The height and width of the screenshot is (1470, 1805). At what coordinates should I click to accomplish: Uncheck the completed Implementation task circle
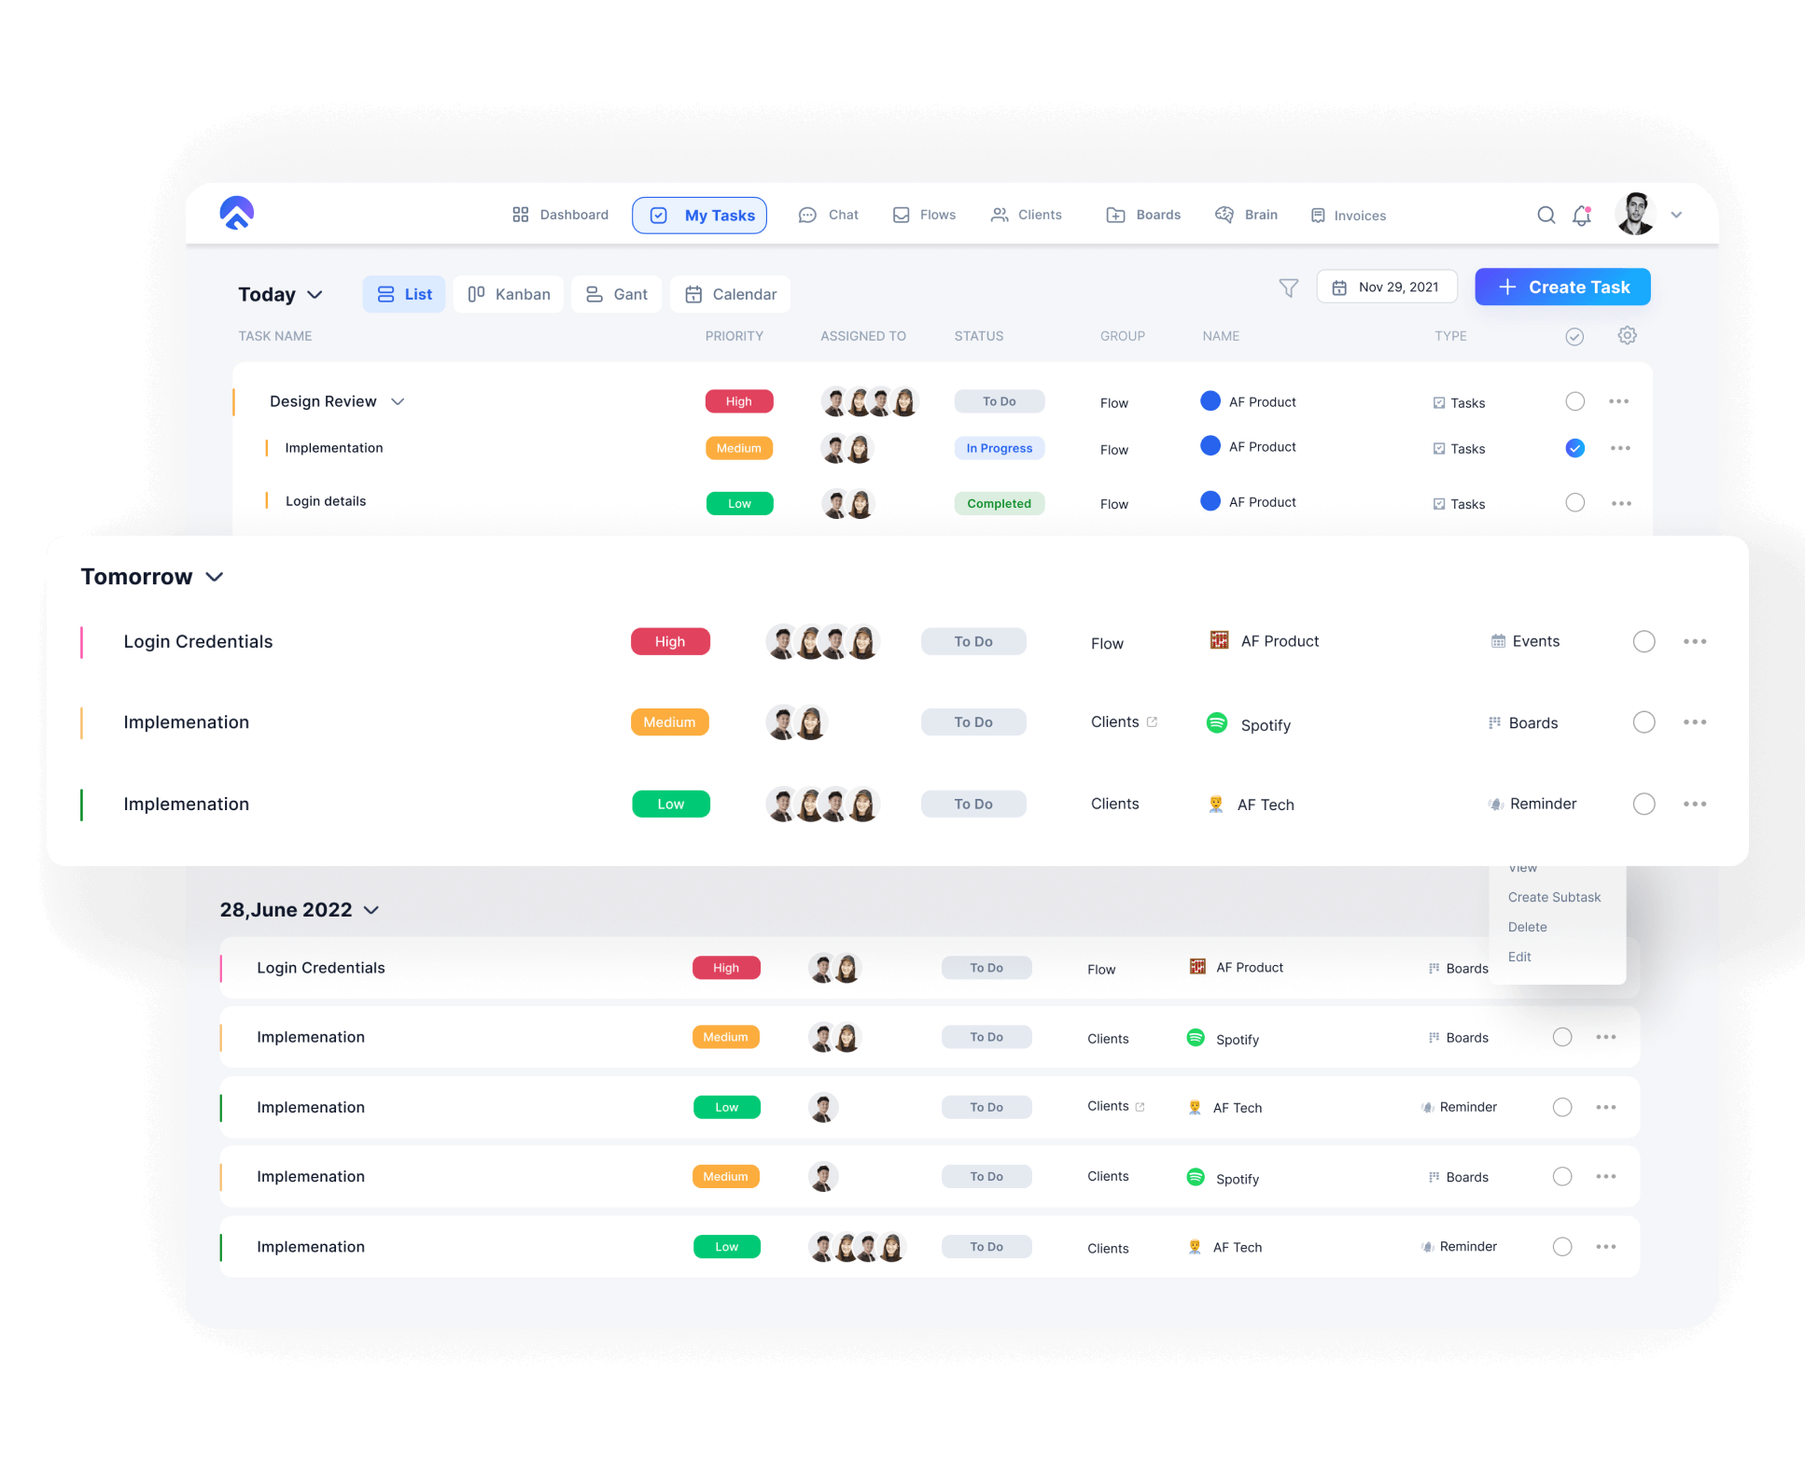pyautogui.click(x=1574, y=449)
